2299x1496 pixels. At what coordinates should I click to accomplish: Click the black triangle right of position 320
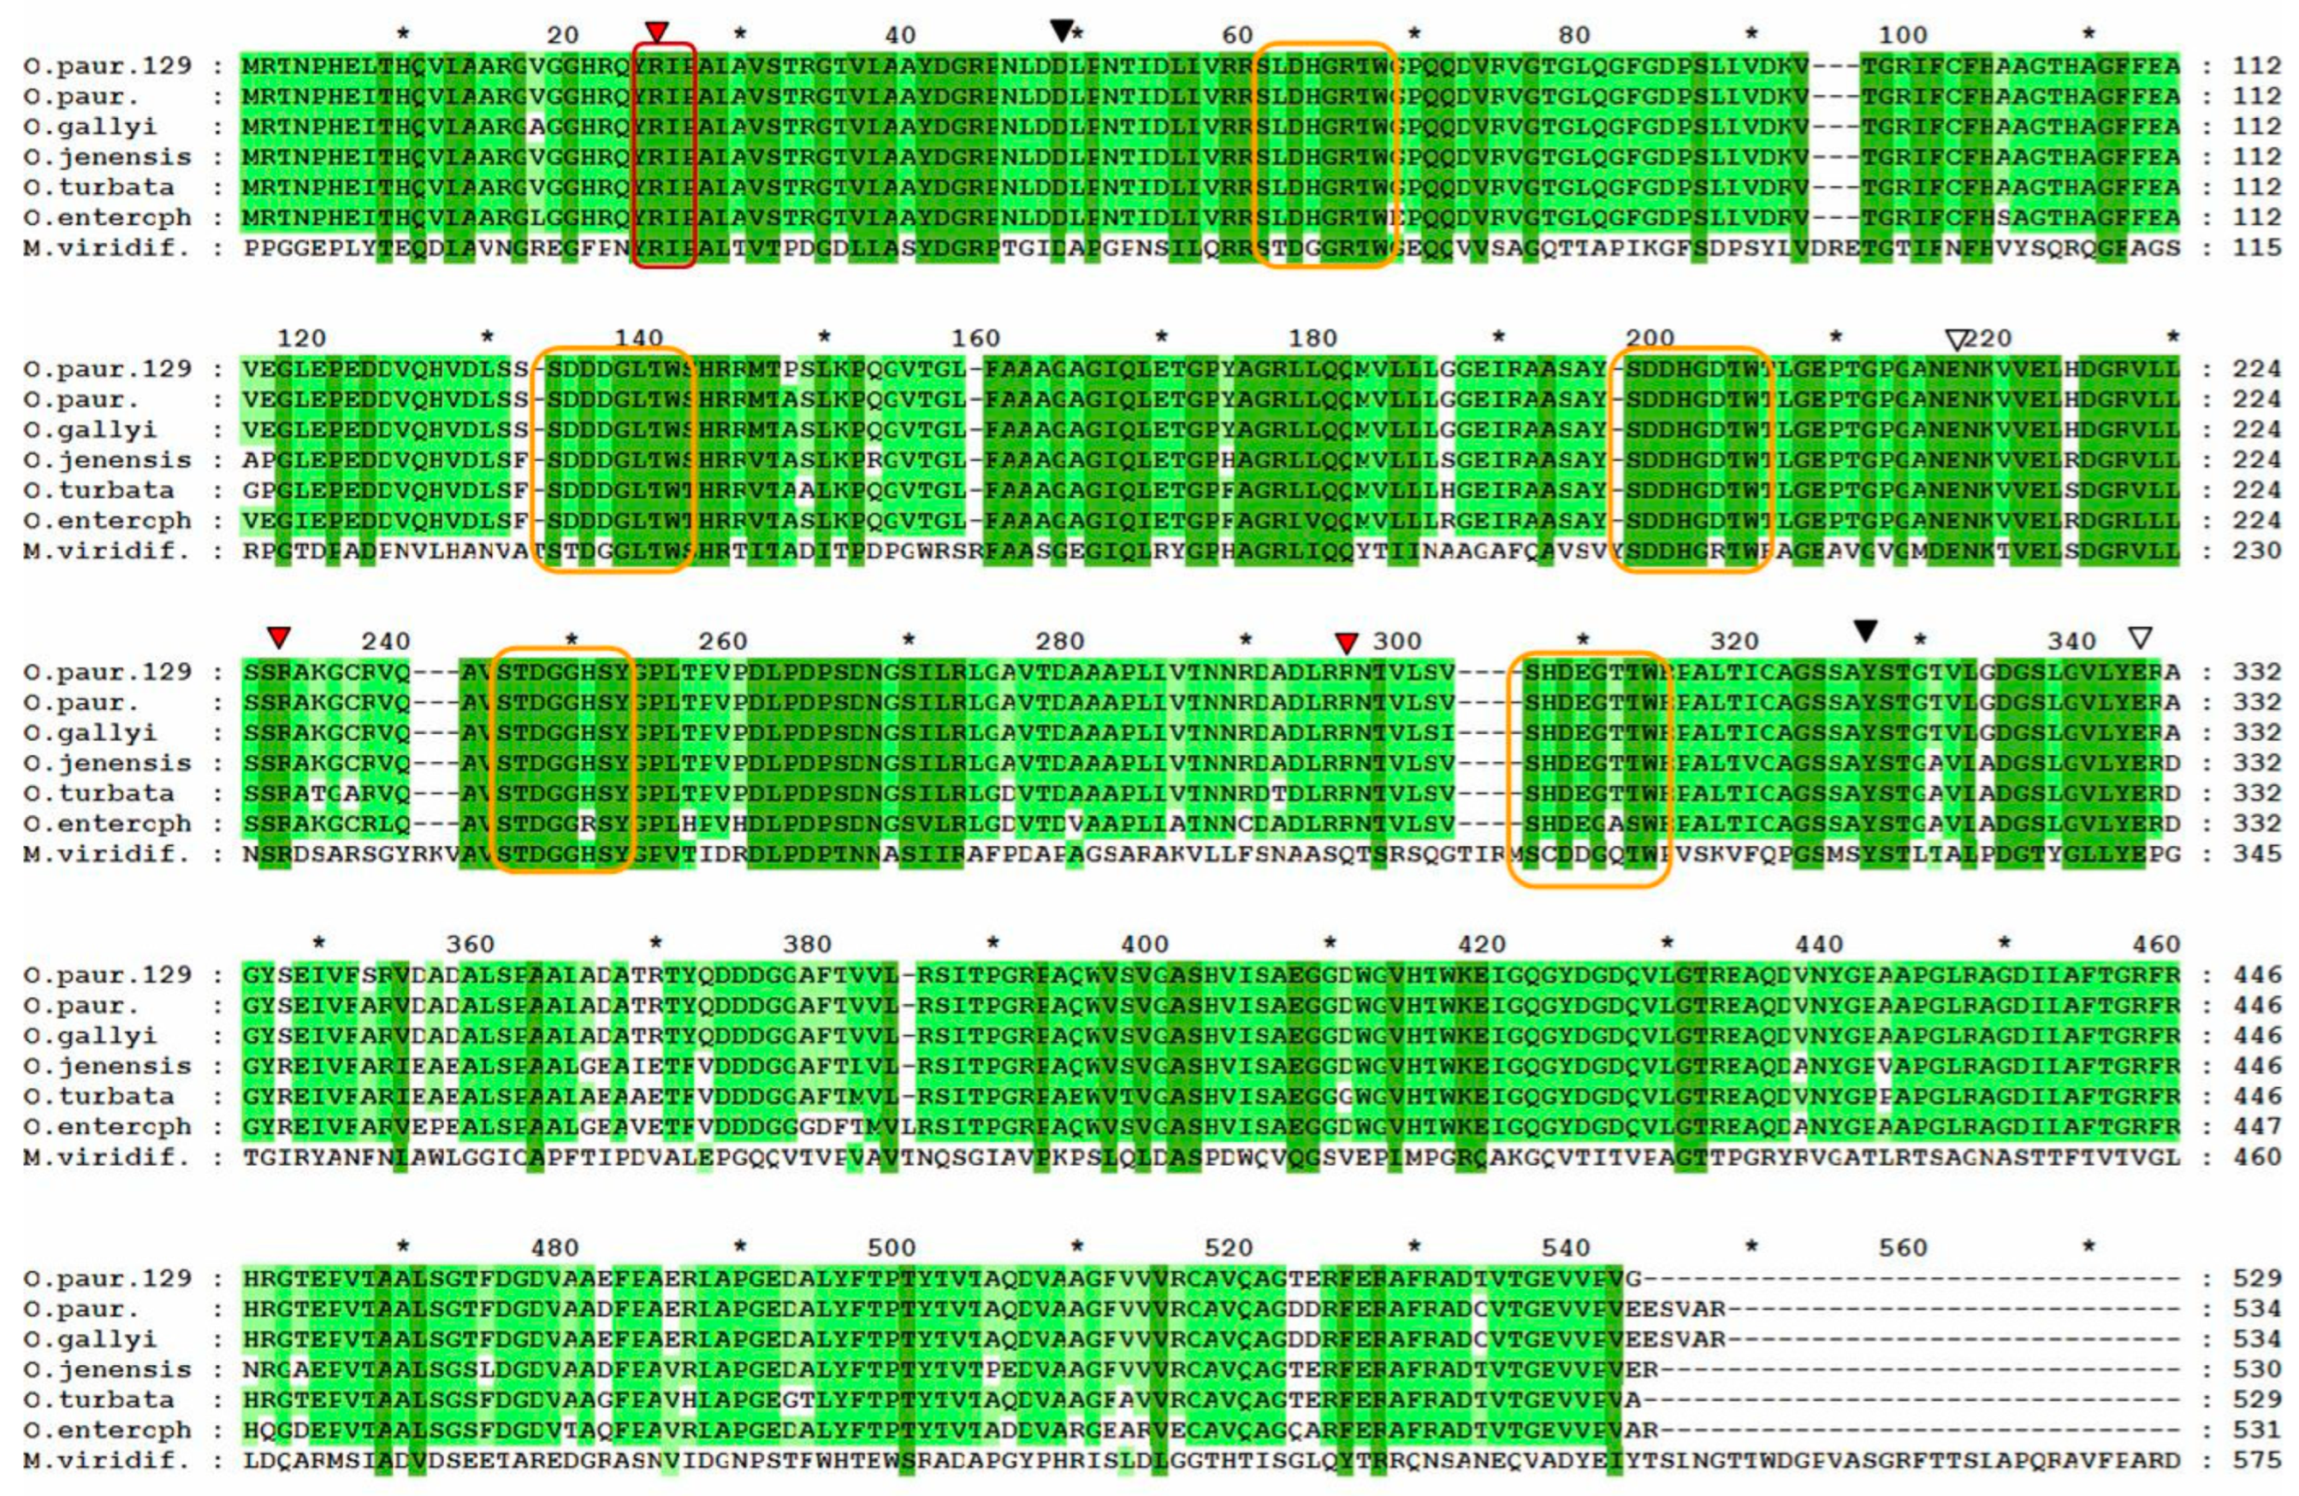(x=1865, y=630)
